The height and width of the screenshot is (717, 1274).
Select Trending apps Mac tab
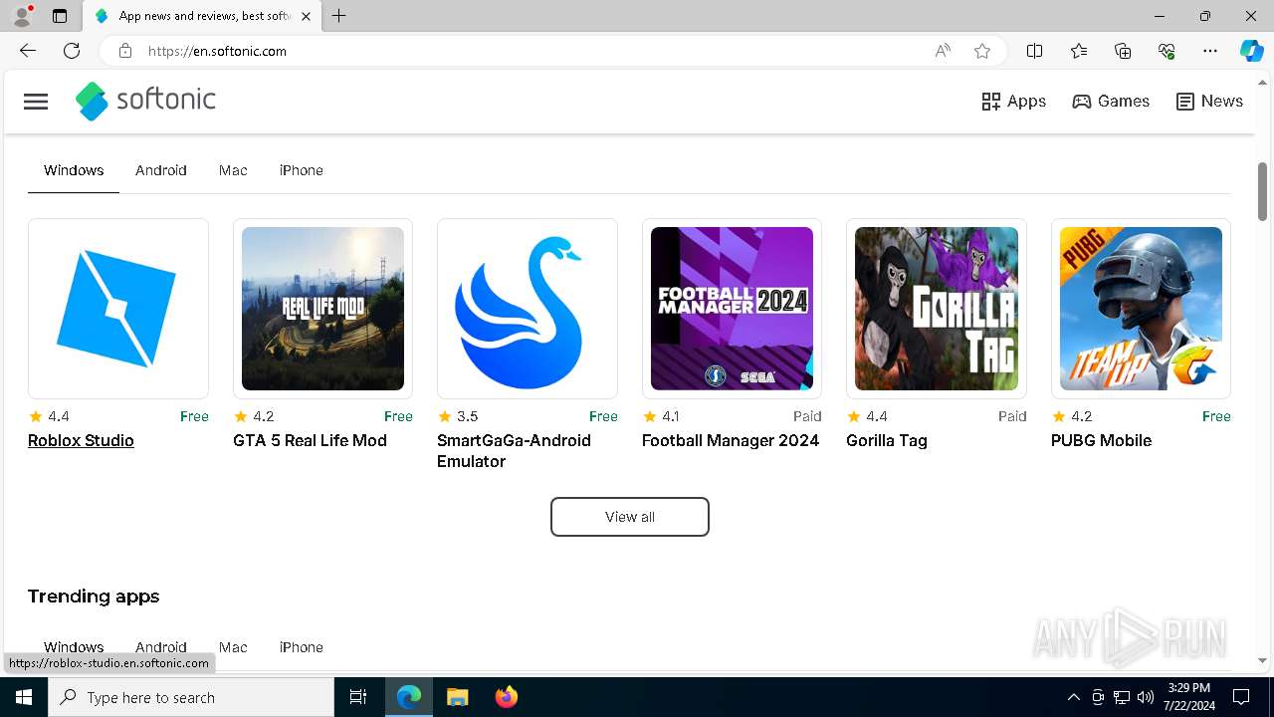click(x=233, y=647)
